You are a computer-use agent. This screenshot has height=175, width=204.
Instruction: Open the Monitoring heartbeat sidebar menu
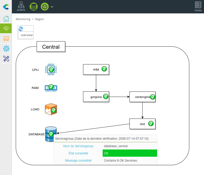click(6, 28)
